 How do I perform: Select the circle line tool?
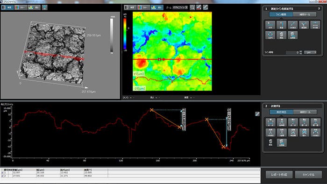click(x=270, y=35)
